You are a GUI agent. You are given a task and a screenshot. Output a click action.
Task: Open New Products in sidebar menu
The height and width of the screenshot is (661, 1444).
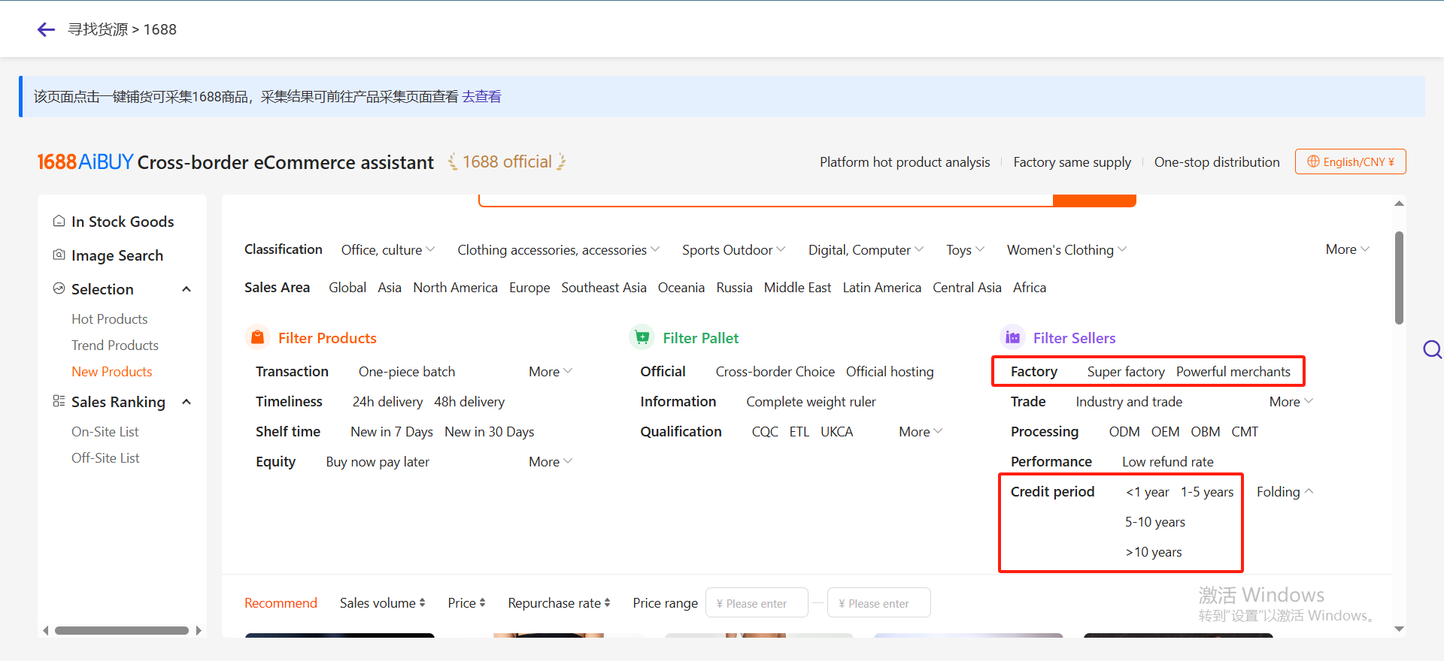tap(111, 372)
